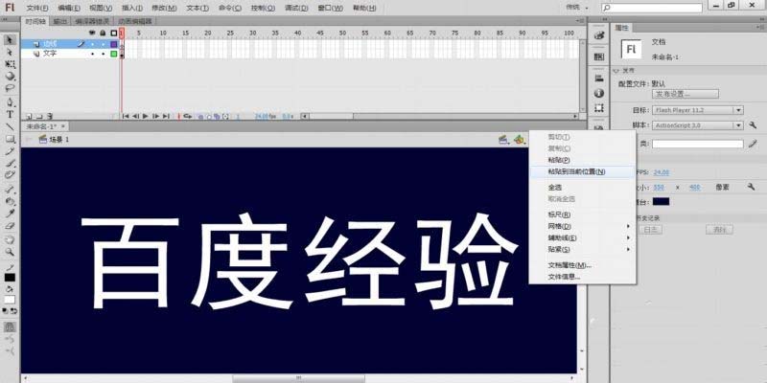Select the Zoom magnifier tool
Screen dimensions: 767x383
point(10,252)
